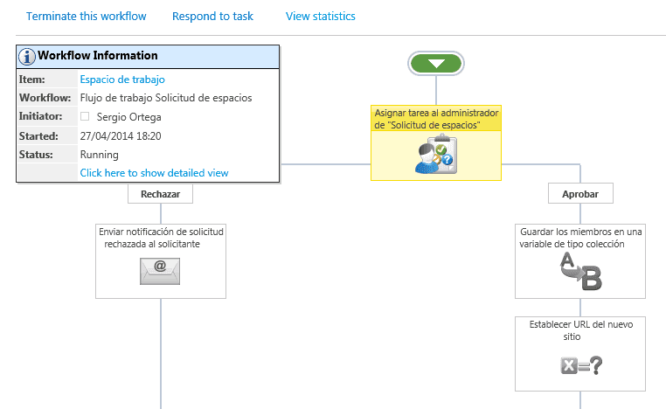Screen dimensions: 666x409
Task: Click the Item: field label
Action: [x=31, y=80]
